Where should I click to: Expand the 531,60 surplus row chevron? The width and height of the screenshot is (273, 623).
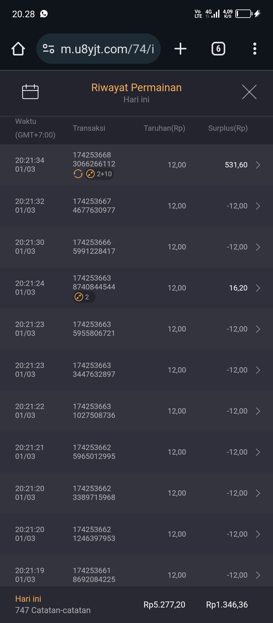click(258, 165)
